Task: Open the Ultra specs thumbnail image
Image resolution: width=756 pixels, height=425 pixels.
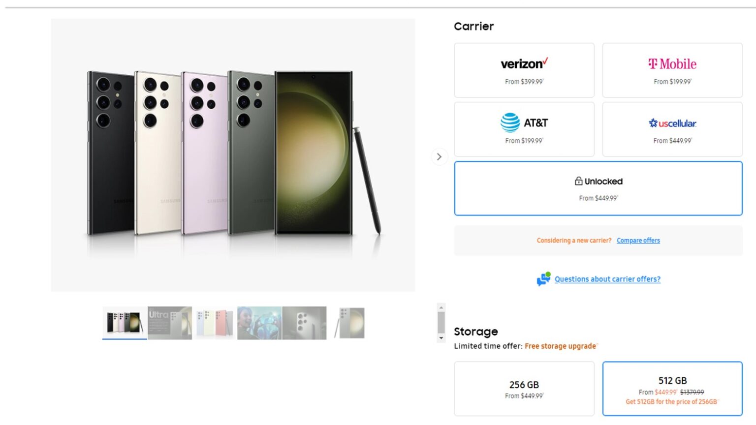Action: [x=170, y=323]
